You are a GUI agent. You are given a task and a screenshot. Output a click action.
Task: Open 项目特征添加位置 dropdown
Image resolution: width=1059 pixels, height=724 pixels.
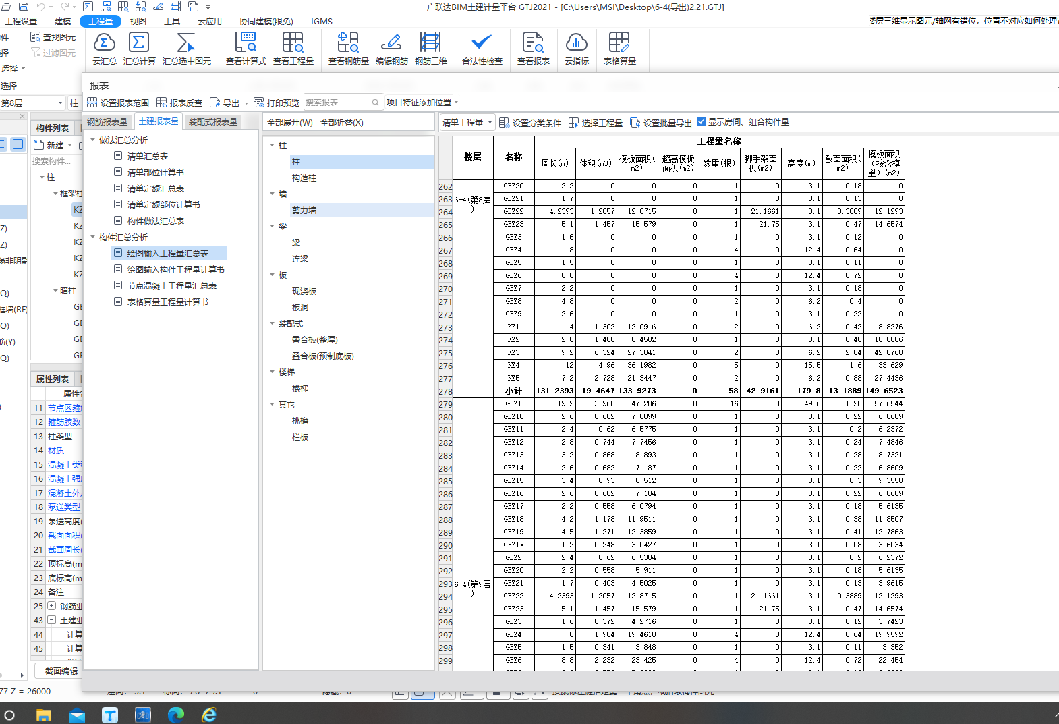(x=422, y=102)
